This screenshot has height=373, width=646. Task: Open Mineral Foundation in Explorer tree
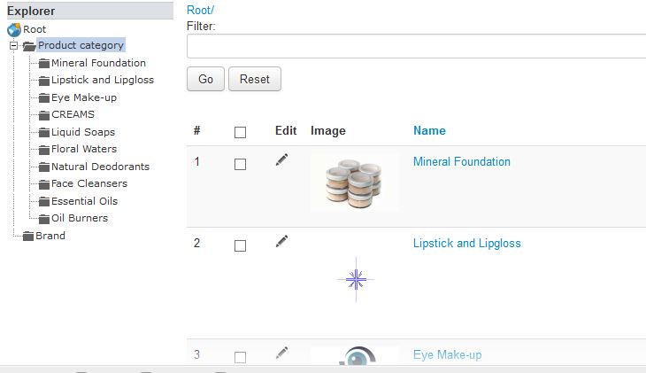pos(98,63)
